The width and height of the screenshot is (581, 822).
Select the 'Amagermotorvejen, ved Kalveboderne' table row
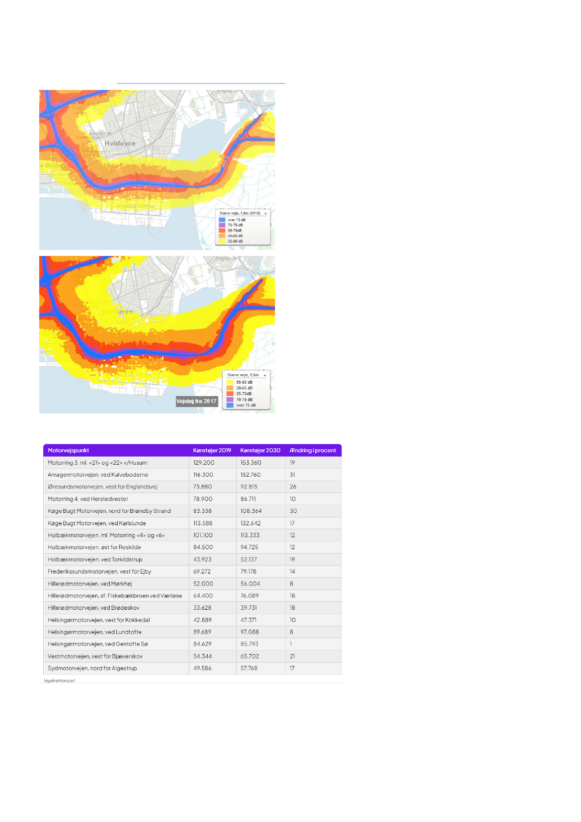tap(98, 475)
